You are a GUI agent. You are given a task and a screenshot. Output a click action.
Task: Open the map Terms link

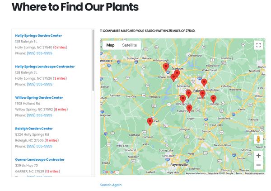[239, 173]
